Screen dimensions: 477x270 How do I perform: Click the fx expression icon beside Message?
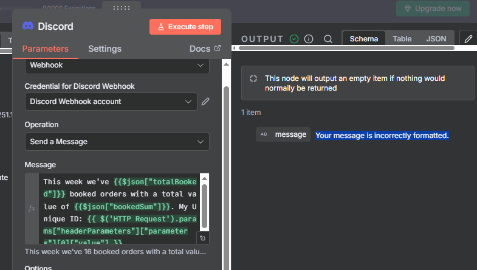(32, 208)
